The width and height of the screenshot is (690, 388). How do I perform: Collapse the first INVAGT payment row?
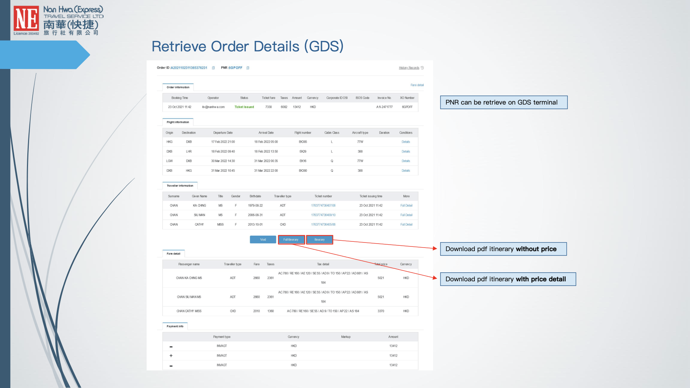click(x=171, y=346)
